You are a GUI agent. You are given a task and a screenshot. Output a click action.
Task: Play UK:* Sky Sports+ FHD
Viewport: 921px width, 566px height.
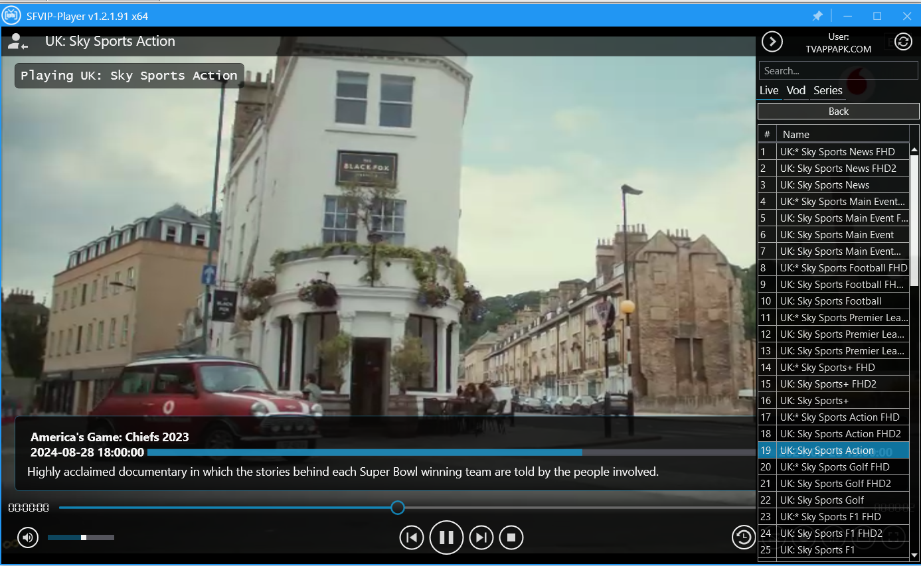click(x=833, y=368)
